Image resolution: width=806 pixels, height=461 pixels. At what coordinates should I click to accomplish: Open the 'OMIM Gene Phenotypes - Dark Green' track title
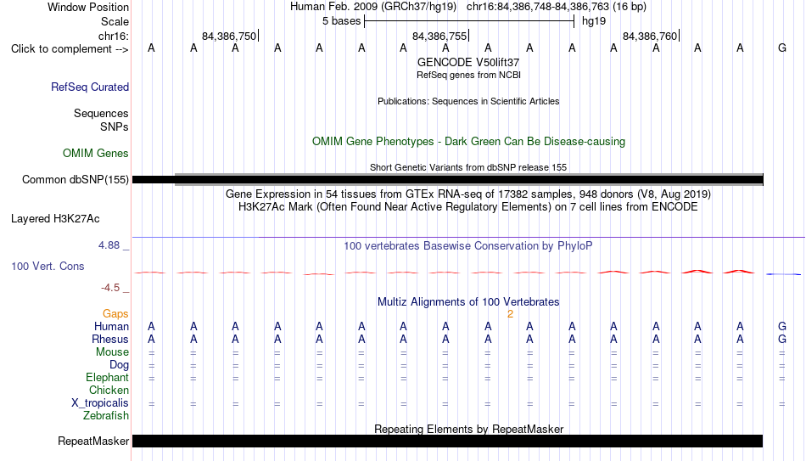click(x=468, y=142)
